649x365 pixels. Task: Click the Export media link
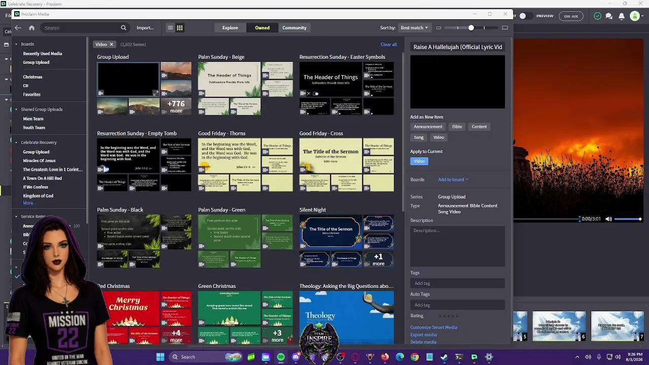[x=423, y=335]
